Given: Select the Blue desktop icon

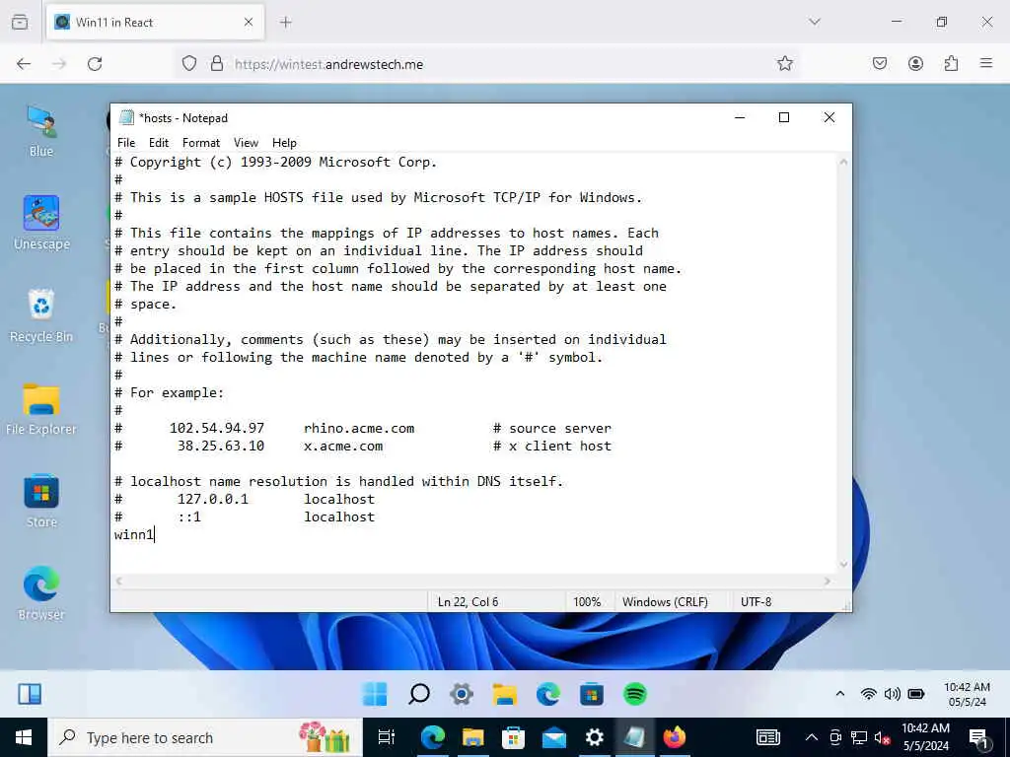Looking at the screenshot, I should pos(41,131).
